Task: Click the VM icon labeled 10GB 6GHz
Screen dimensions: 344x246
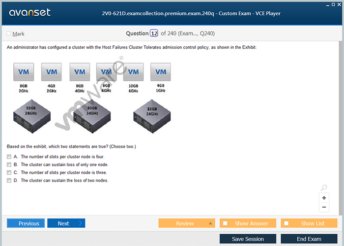Action: click(x=133, y=72)
